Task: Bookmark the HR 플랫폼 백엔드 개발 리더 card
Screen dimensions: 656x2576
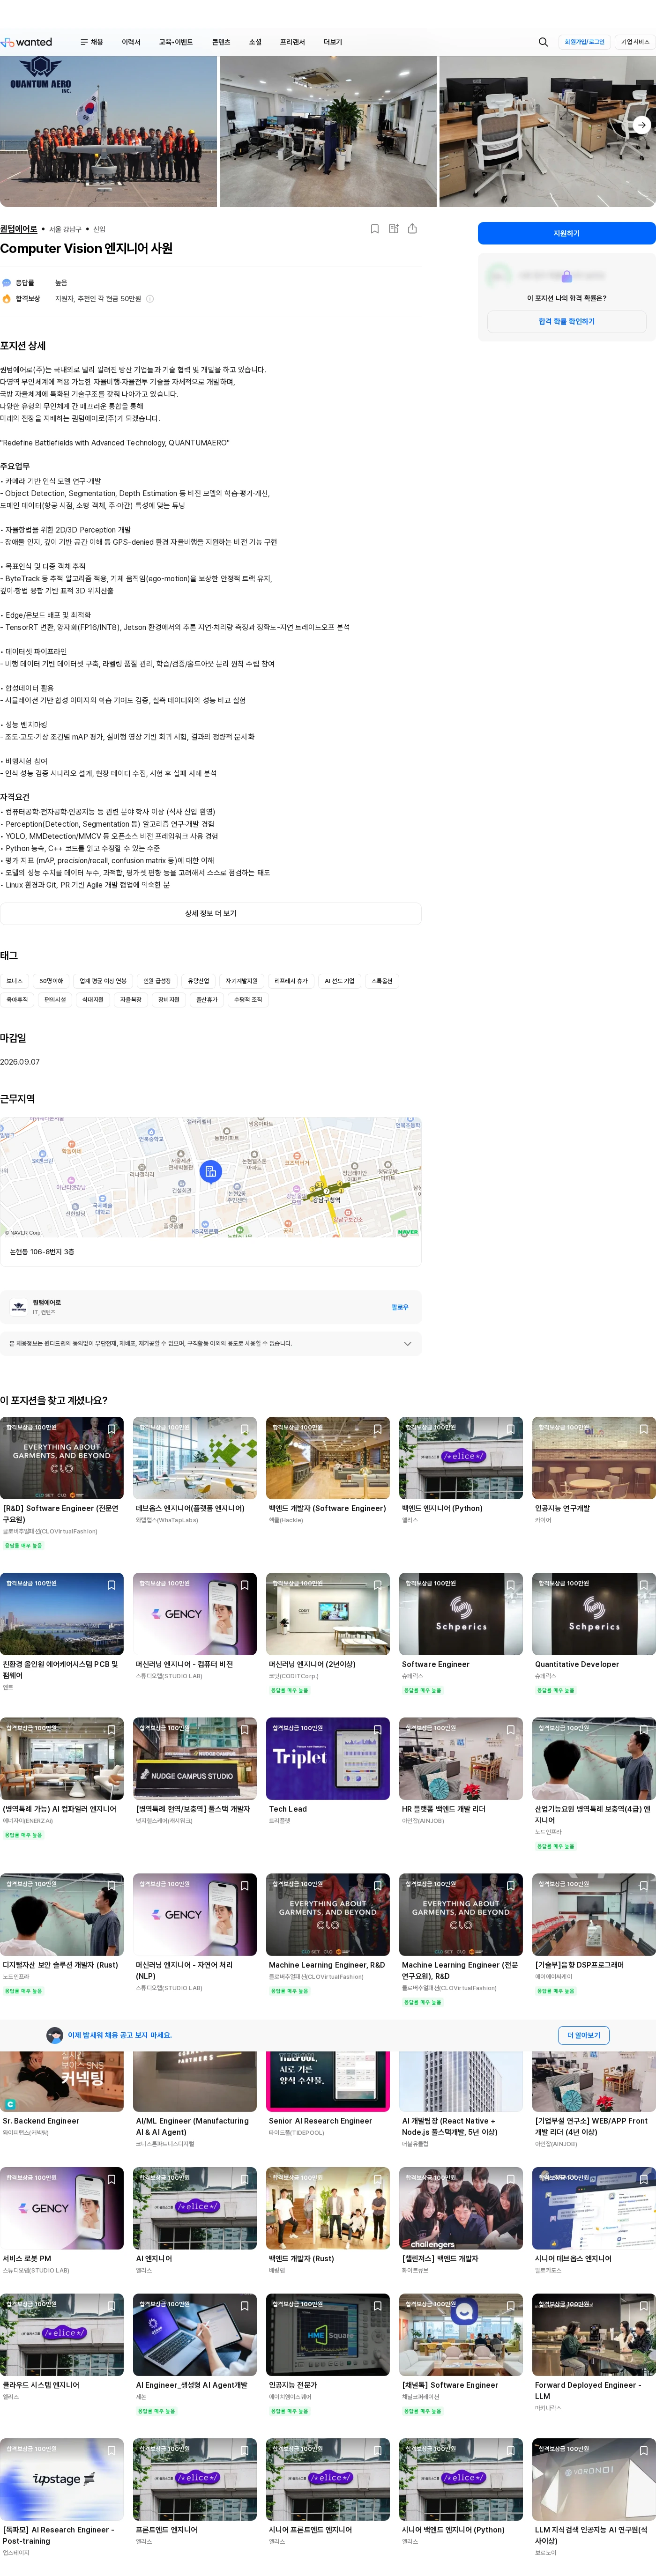Action: tap(511, 1730)
